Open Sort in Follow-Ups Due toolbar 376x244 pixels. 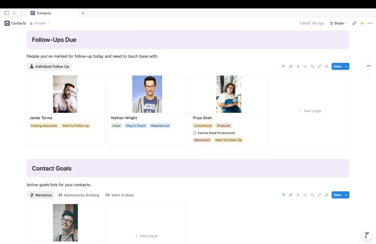click(x=291, y=66)
